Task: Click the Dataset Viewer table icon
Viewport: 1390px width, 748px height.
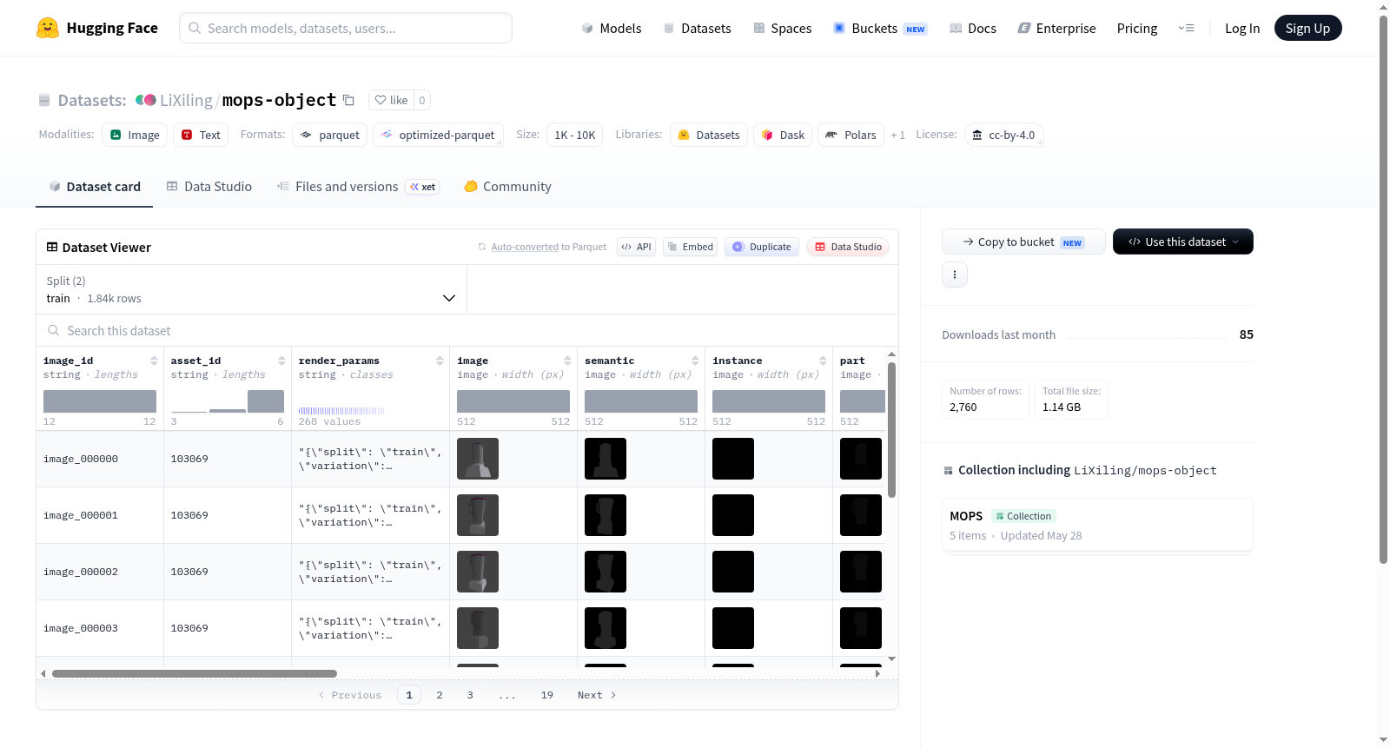Action: [52, 247]
